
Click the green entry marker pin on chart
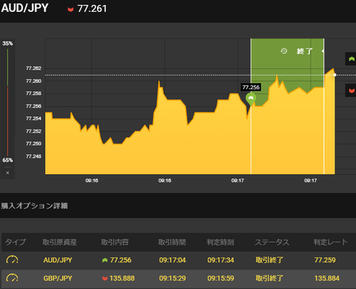pyautogui.click(x=251, y=99)
